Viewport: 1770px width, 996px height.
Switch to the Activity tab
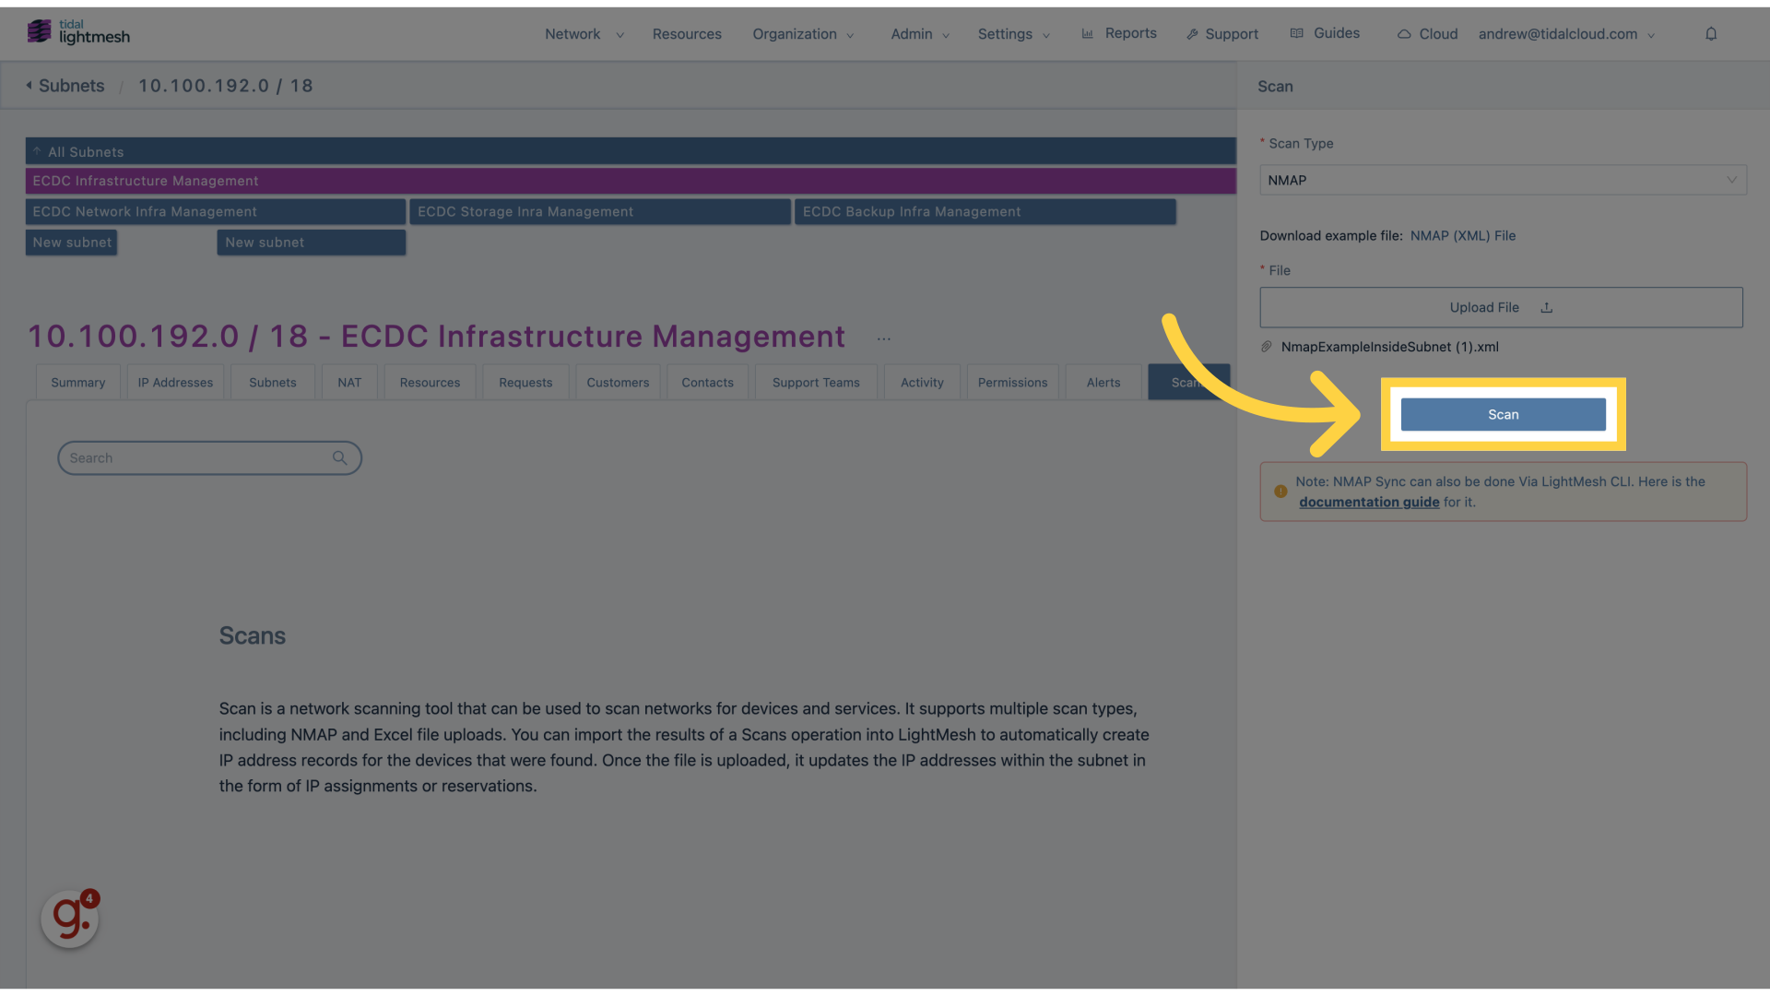(922, 383)
